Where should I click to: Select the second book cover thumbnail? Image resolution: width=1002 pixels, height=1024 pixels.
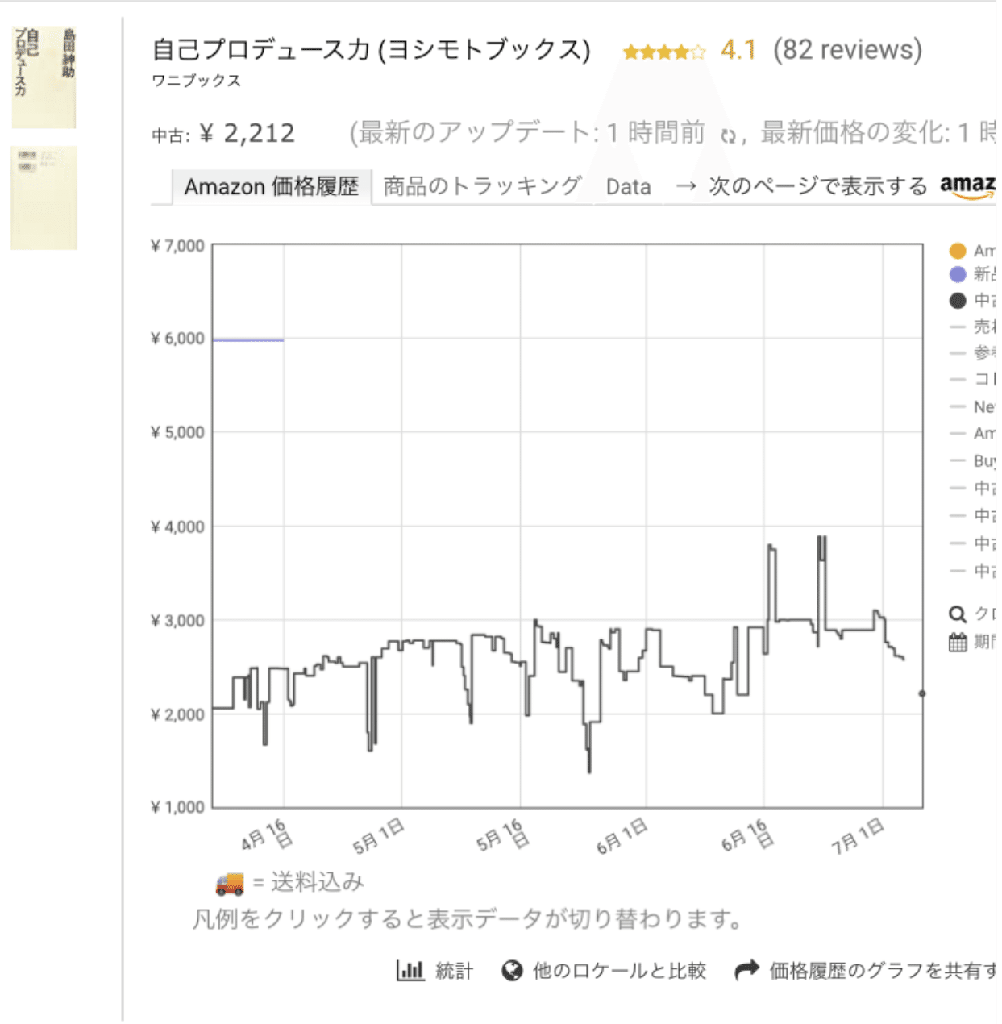point(44,198)
